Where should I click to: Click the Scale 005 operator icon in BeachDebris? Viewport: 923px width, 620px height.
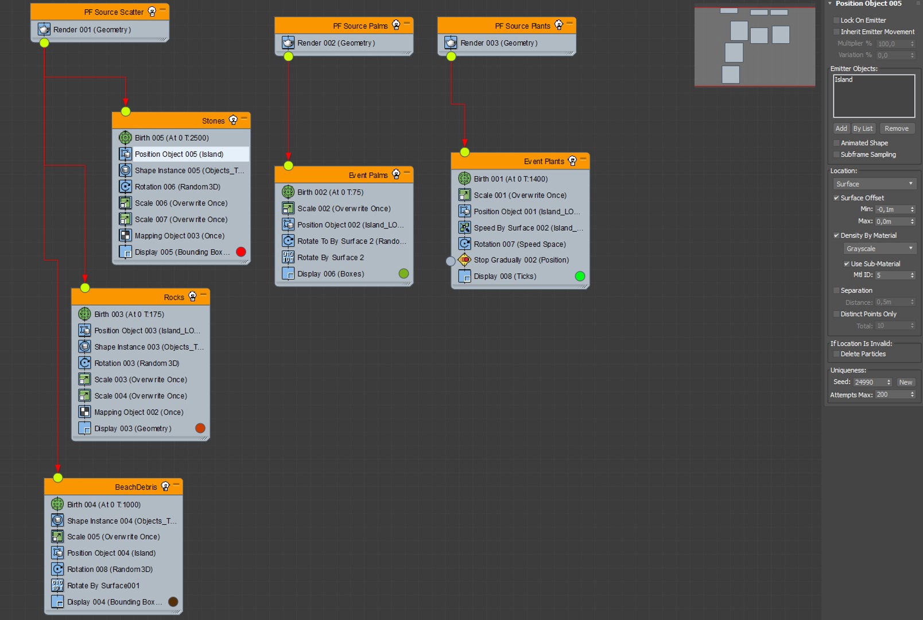pos(57,537)
